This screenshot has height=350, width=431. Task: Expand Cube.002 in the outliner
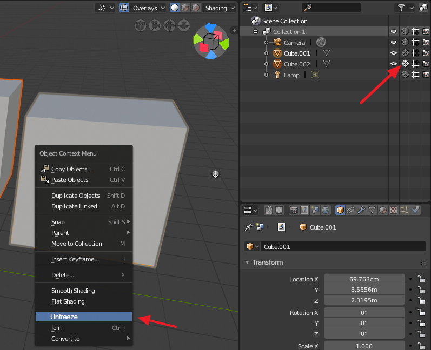coord(266,64)
